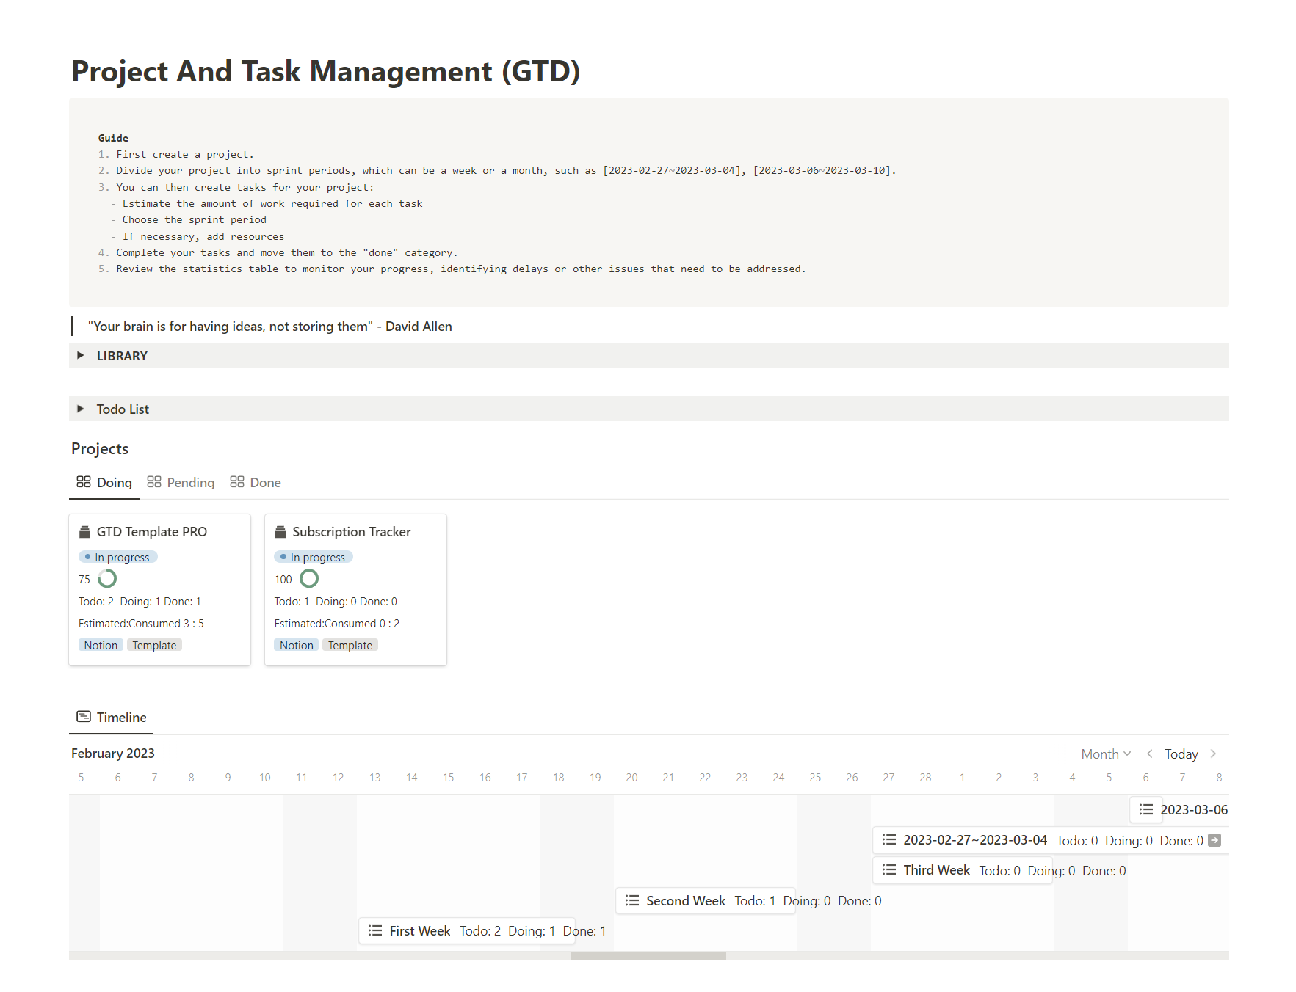Click the list icon beside 2023-03-06

pyautogui.click(x=1145, y=809)
